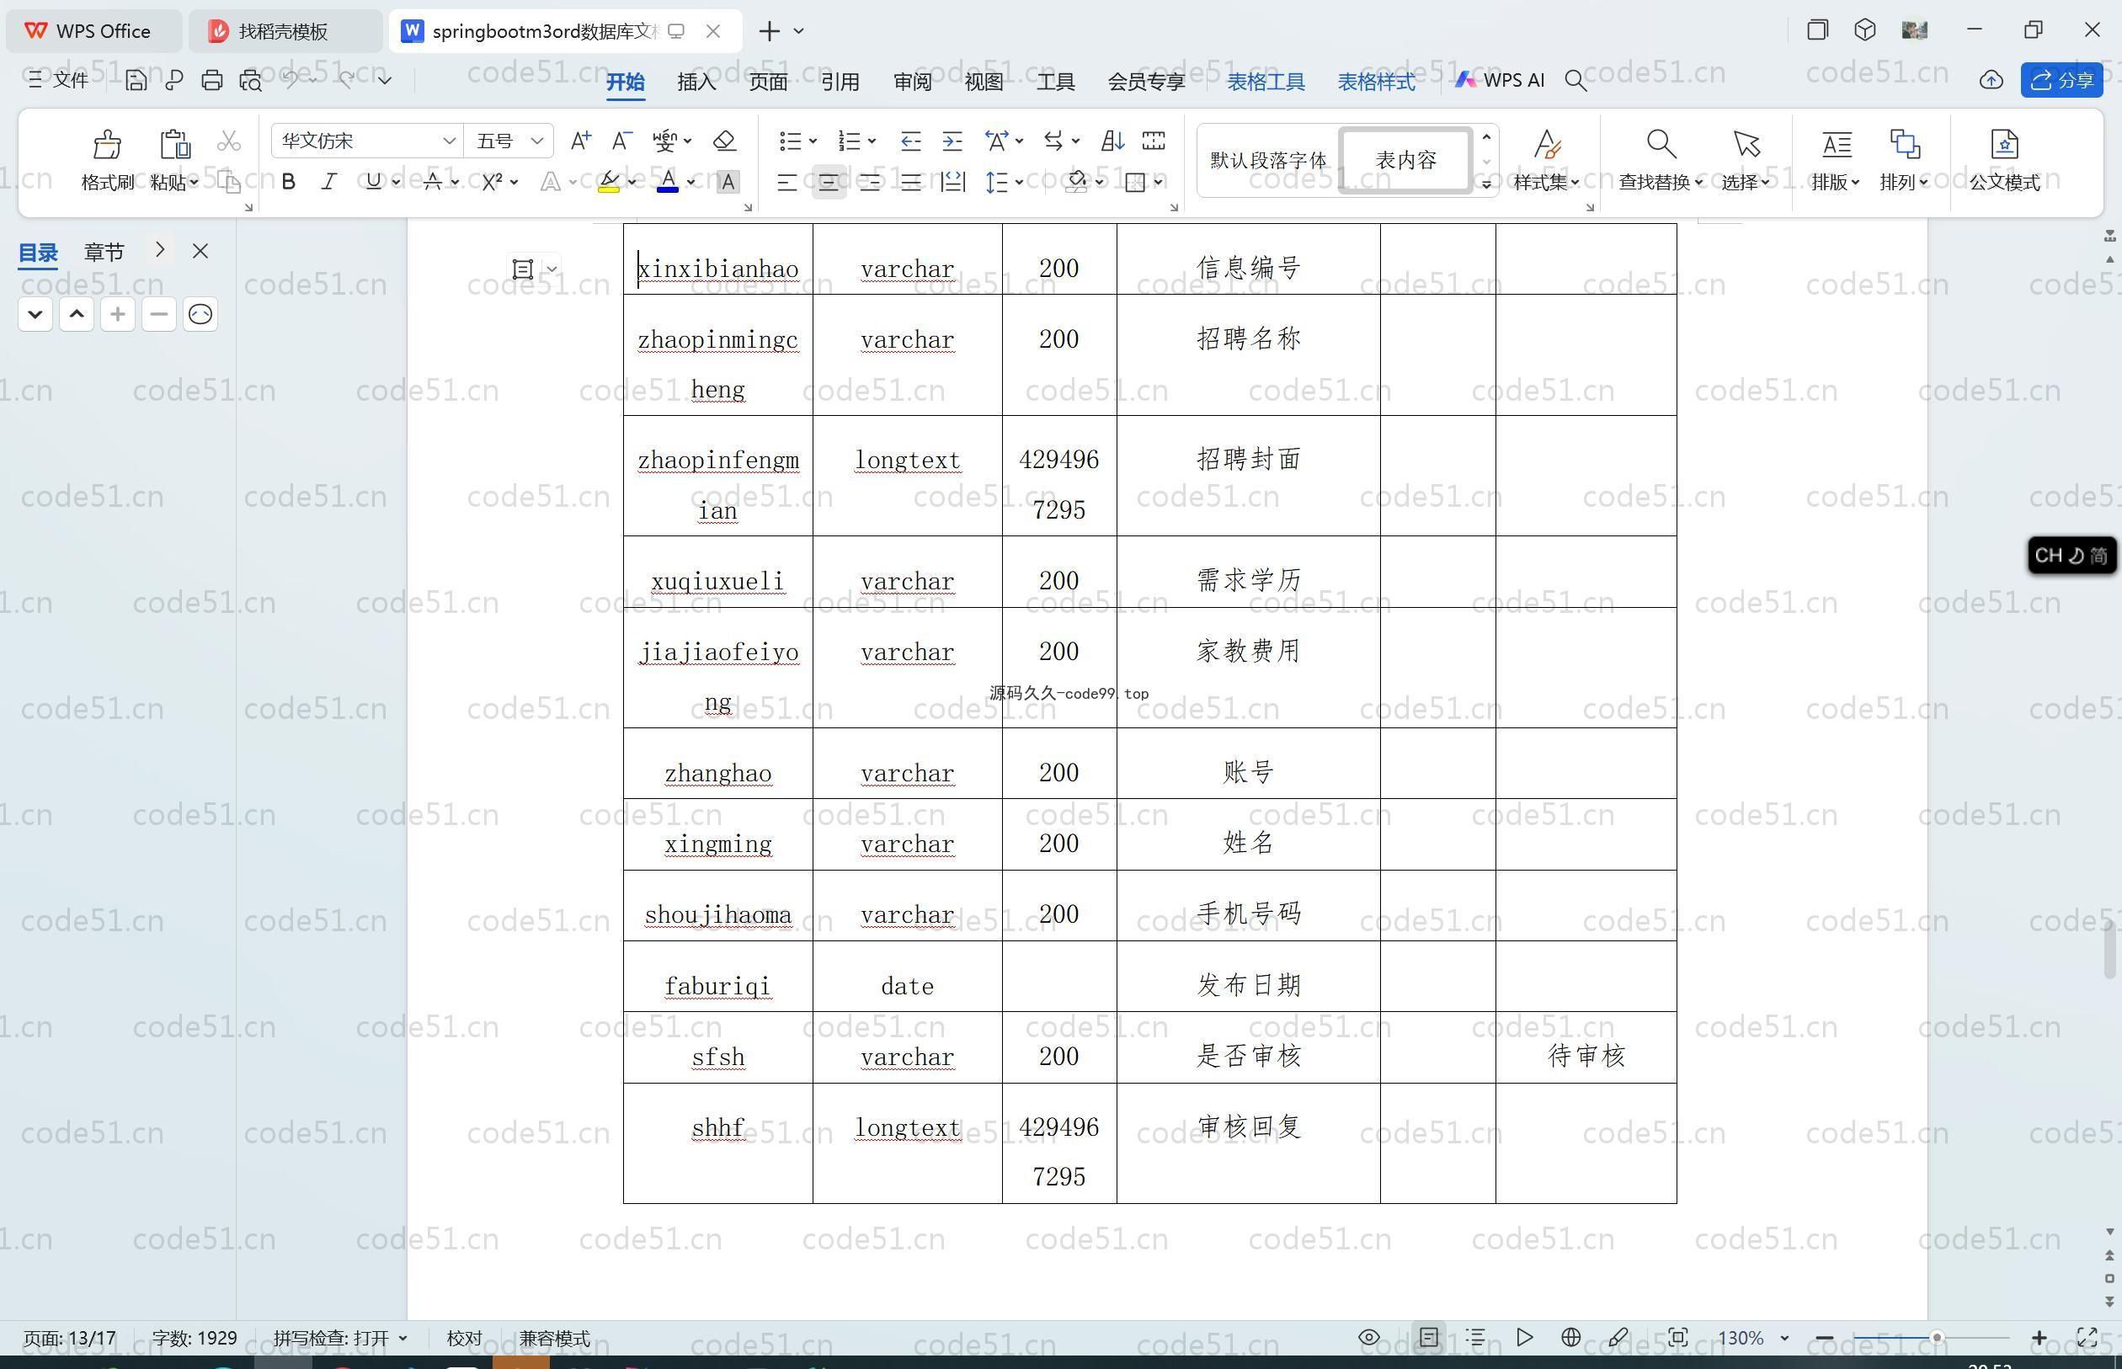
Task: Toggle Outline view in status bar
Action: [1475, 1337]
